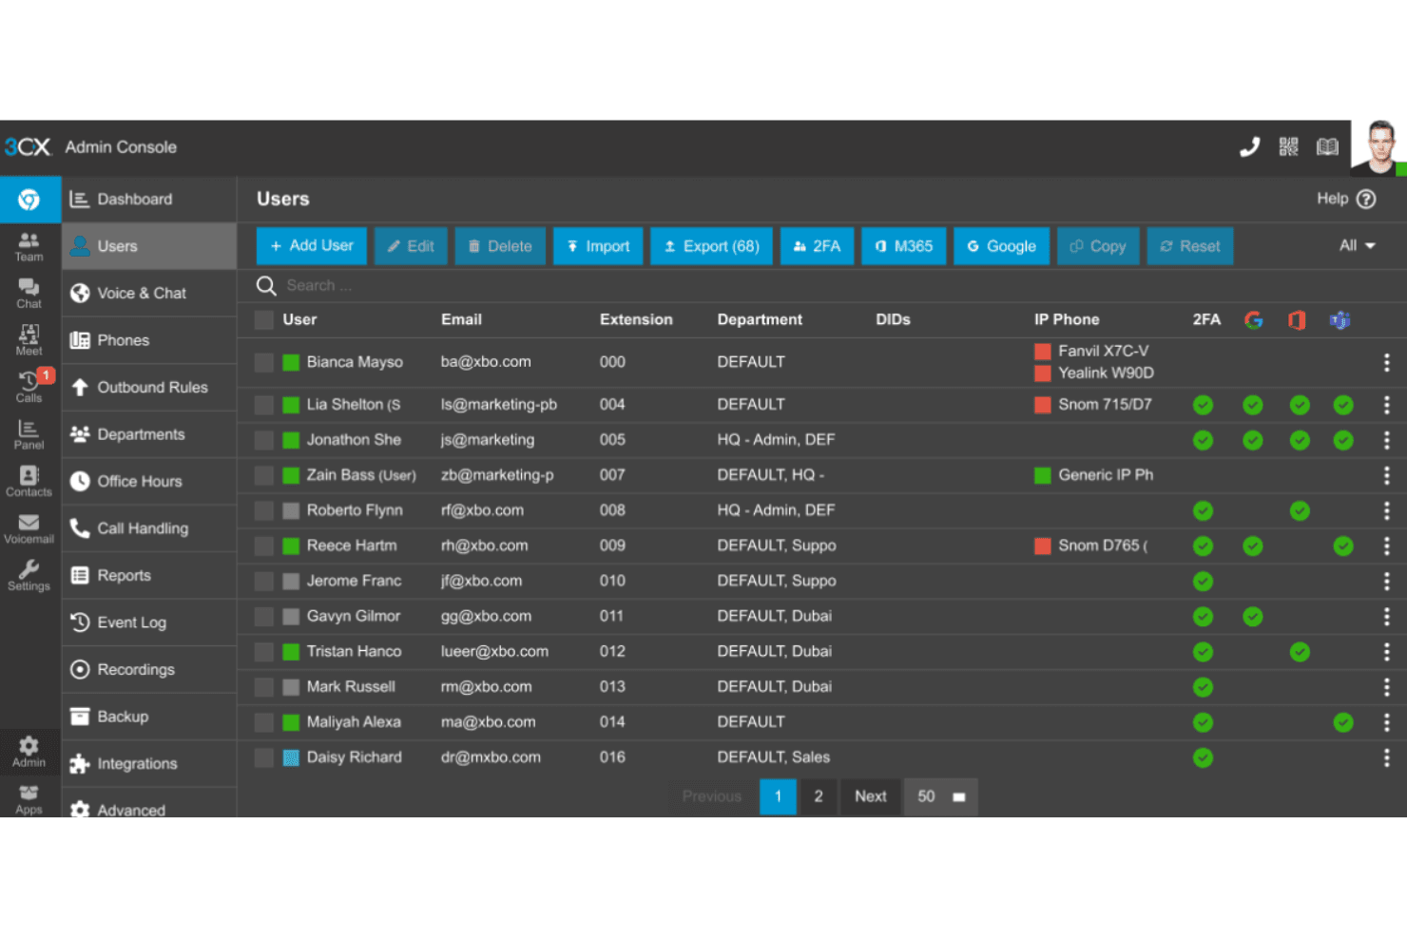Open the Meet icon in left rail
The image size is (1407, 938).
click(29, 340)
